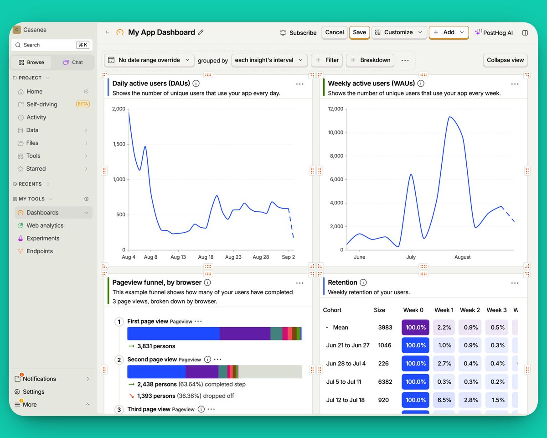The height and width of the screenshot is (438, 547).
Task: Open info icon for Daily active users
Action: point(196,83)
